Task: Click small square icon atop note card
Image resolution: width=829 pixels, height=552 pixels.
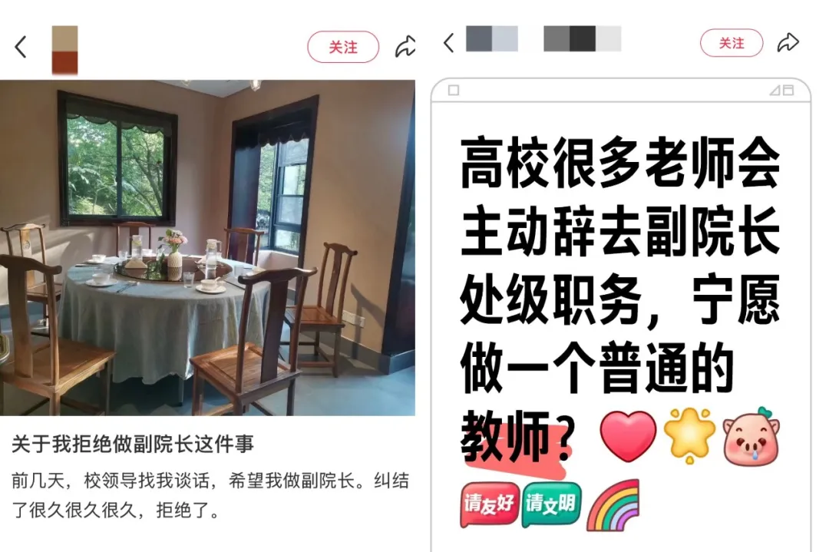Action: (x=454, y=91)
